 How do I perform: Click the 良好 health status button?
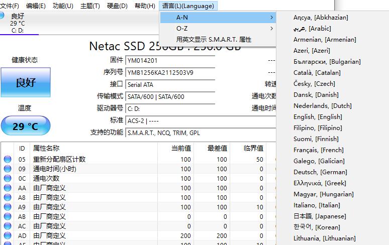tap(26, 82)
